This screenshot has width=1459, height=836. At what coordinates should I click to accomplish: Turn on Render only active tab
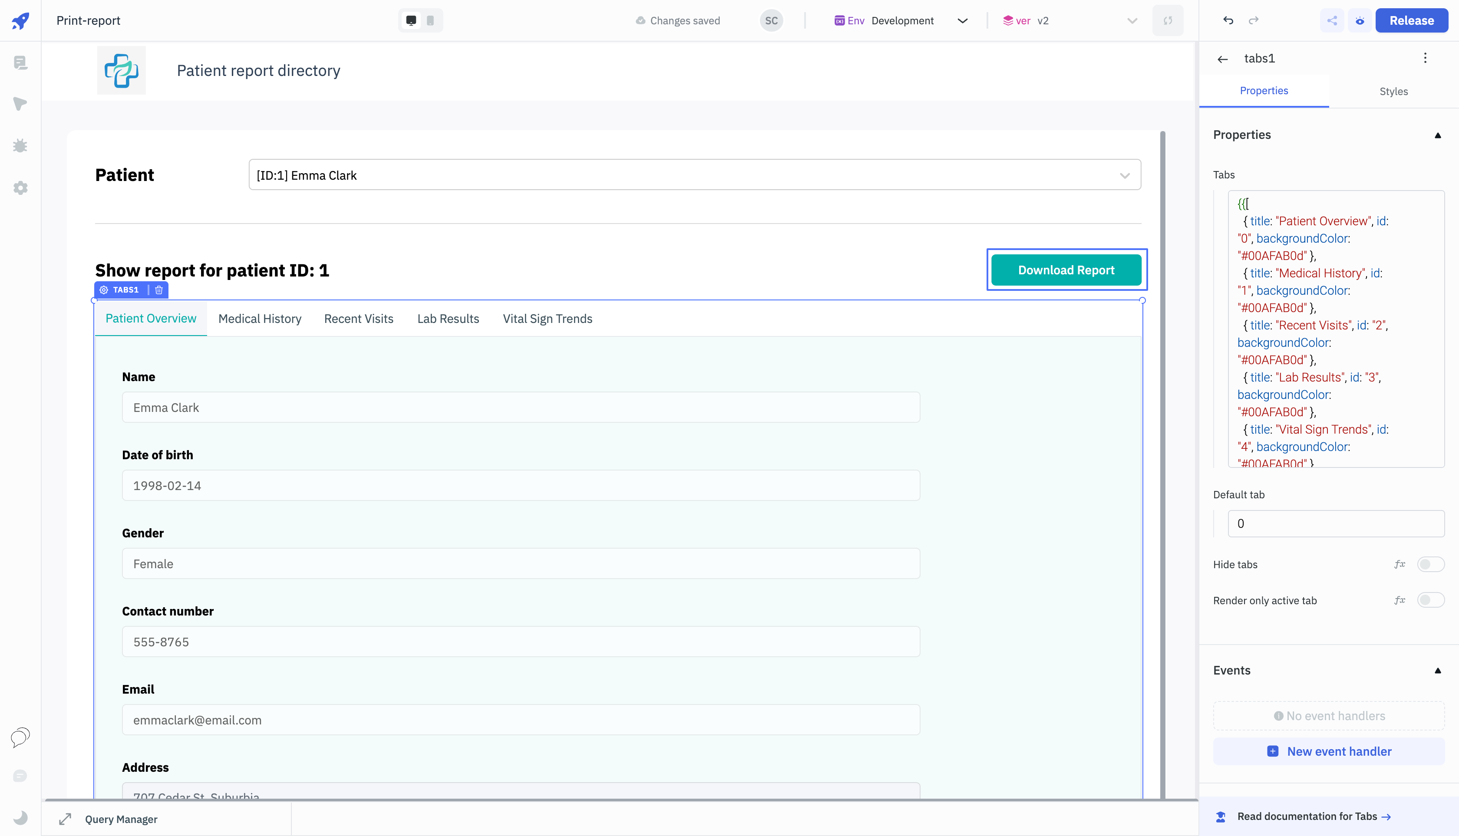(1430, 600)
